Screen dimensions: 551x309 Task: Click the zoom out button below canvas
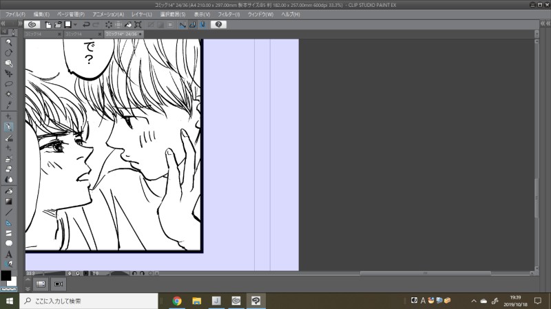[70, 273]
